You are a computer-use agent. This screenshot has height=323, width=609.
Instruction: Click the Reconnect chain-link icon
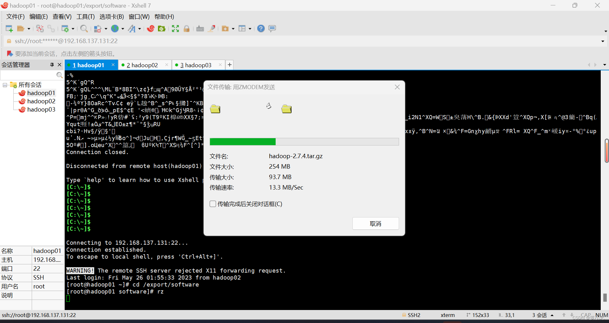(x=51, y=29)
